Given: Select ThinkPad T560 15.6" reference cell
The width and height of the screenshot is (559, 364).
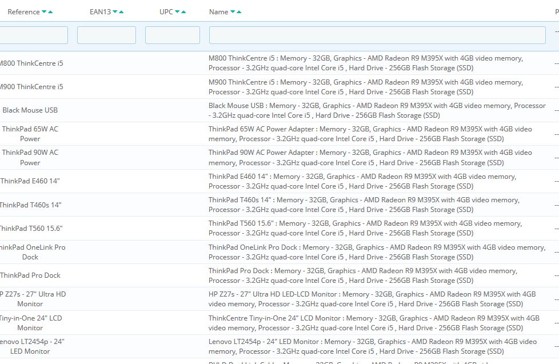Looking at the screenshot, I should tap(31, 229).
